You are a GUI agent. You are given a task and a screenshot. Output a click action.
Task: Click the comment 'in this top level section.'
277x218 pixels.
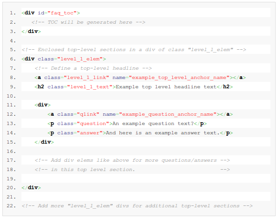pyautogui.click(x=132, y=170)
